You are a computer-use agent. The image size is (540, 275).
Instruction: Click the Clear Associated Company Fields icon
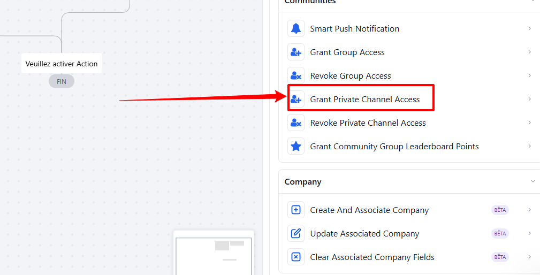coord(296,257)
